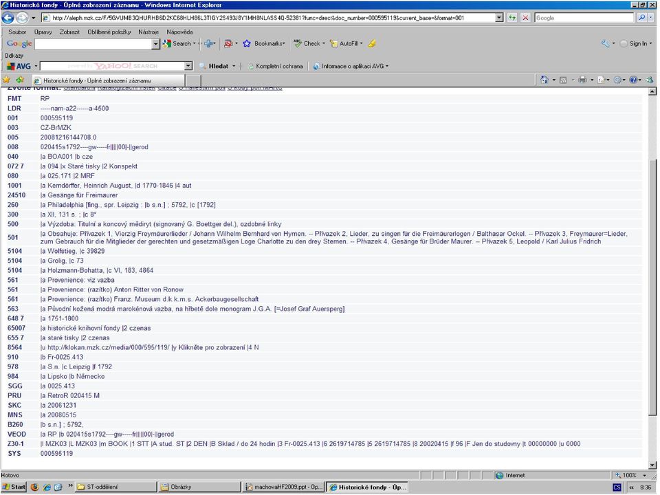Click 'Lipsko |b Německo' in row 984
This screenshot has width=660, height=495.
[x=76, y=377]
